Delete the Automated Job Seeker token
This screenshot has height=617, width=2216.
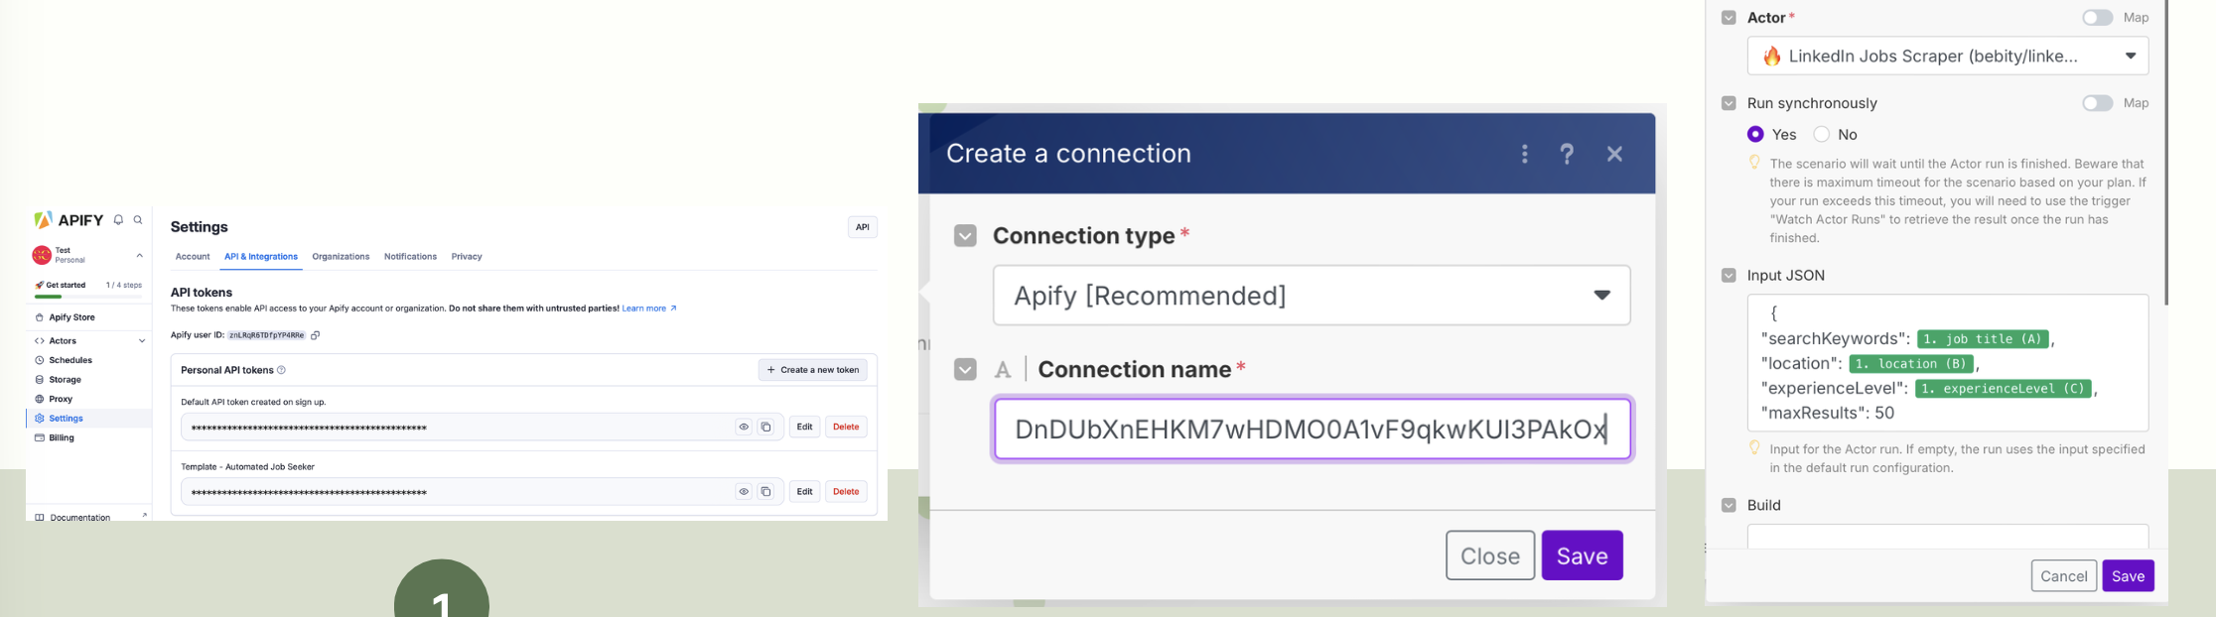846,491
